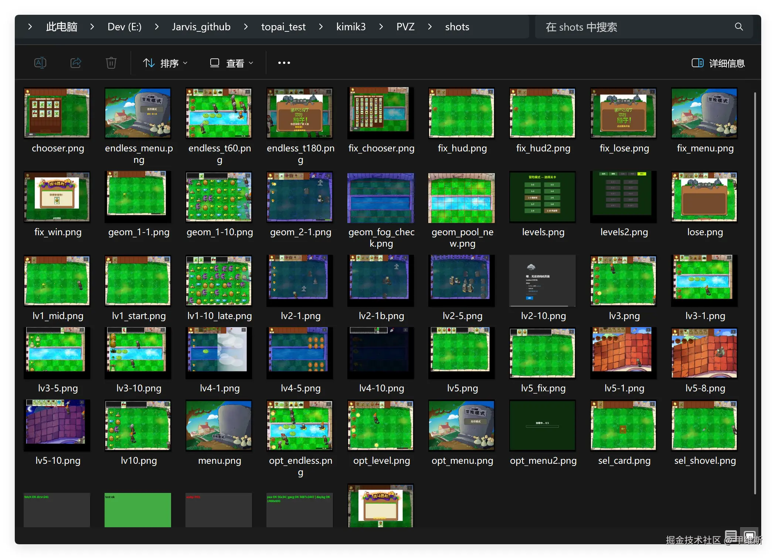Select the lv5-8.png thumbnail

point(704,353)
